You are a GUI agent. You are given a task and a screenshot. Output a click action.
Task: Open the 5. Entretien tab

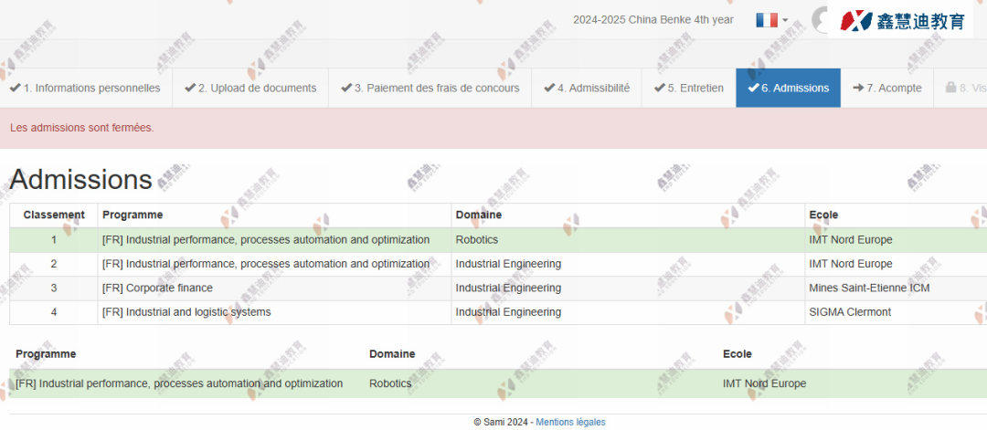pyautogui.click(x=689, y=88)
